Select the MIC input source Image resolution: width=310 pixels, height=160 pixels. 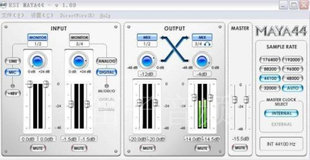point(12,72)
